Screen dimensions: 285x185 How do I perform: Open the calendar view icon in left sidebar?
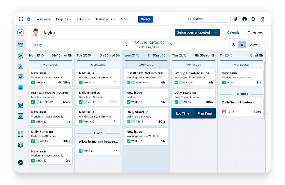20,45
